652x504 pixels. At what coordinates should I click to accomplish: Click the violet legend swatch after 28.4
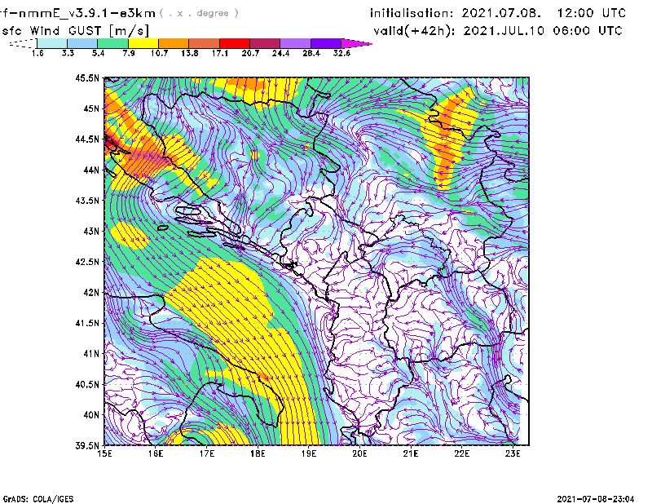[326, 43]
